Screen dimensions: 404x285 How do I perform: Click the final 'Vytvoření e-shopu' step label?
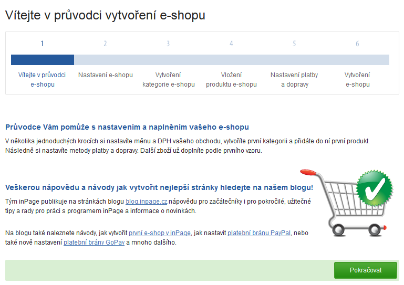tap(357, 80)
